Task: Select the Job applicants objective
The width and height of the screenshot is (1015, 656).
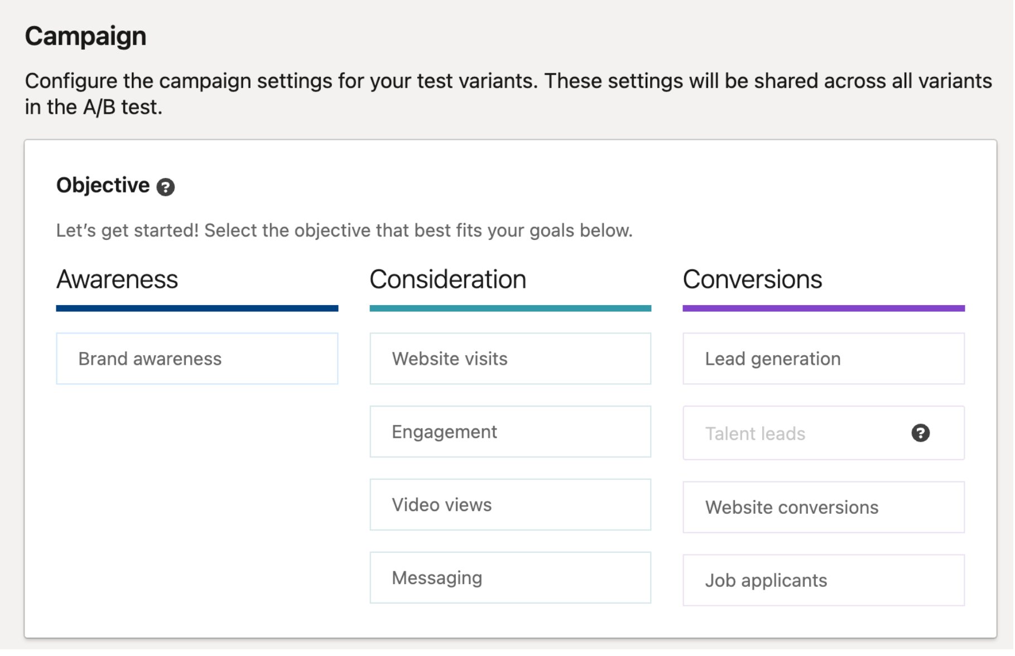Action: [823, 580]
